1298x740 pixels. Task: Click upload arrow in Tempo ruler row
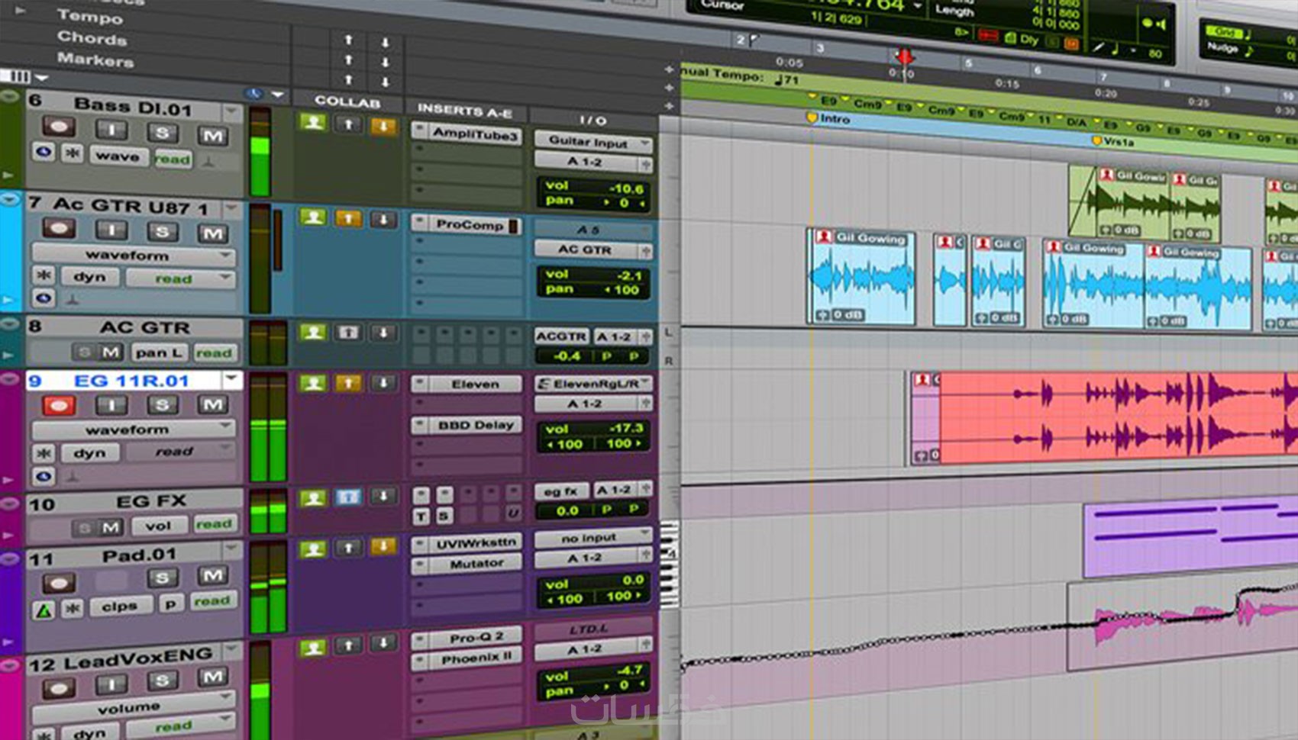349,40
